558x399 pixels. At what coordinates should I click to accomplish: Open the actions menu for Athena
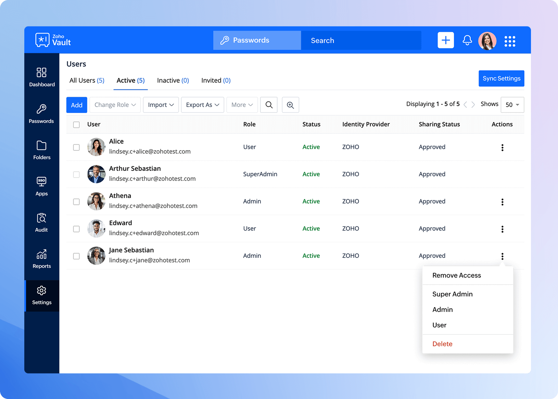click(502, 202)
